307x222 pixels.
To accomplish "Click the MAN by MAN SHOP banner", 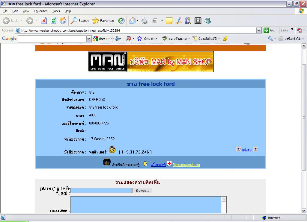I will tap(151, 62).
